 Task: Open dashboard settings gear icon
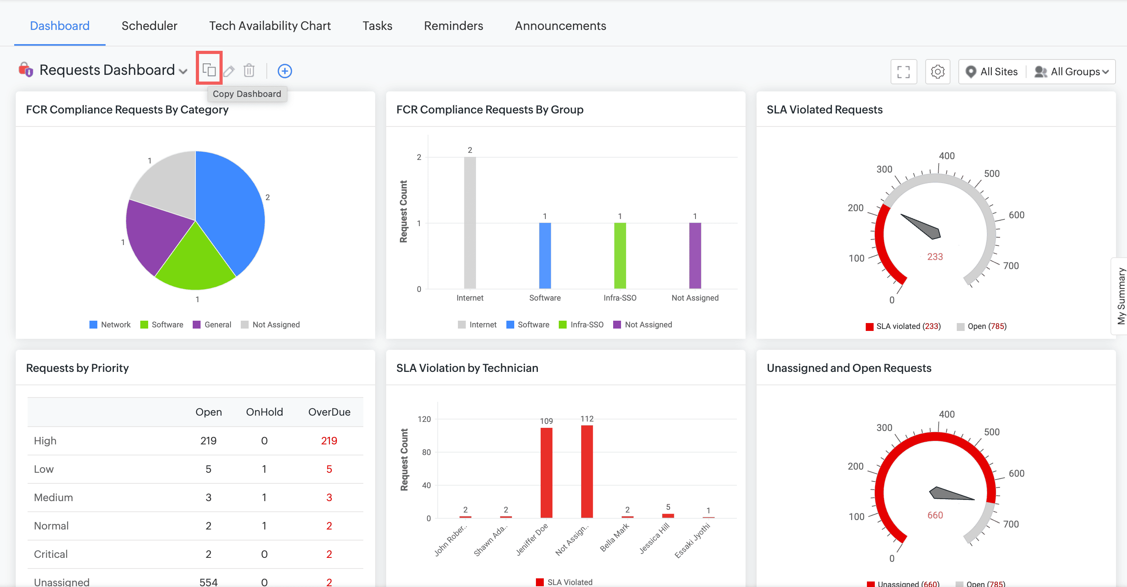tap(937, 72)
